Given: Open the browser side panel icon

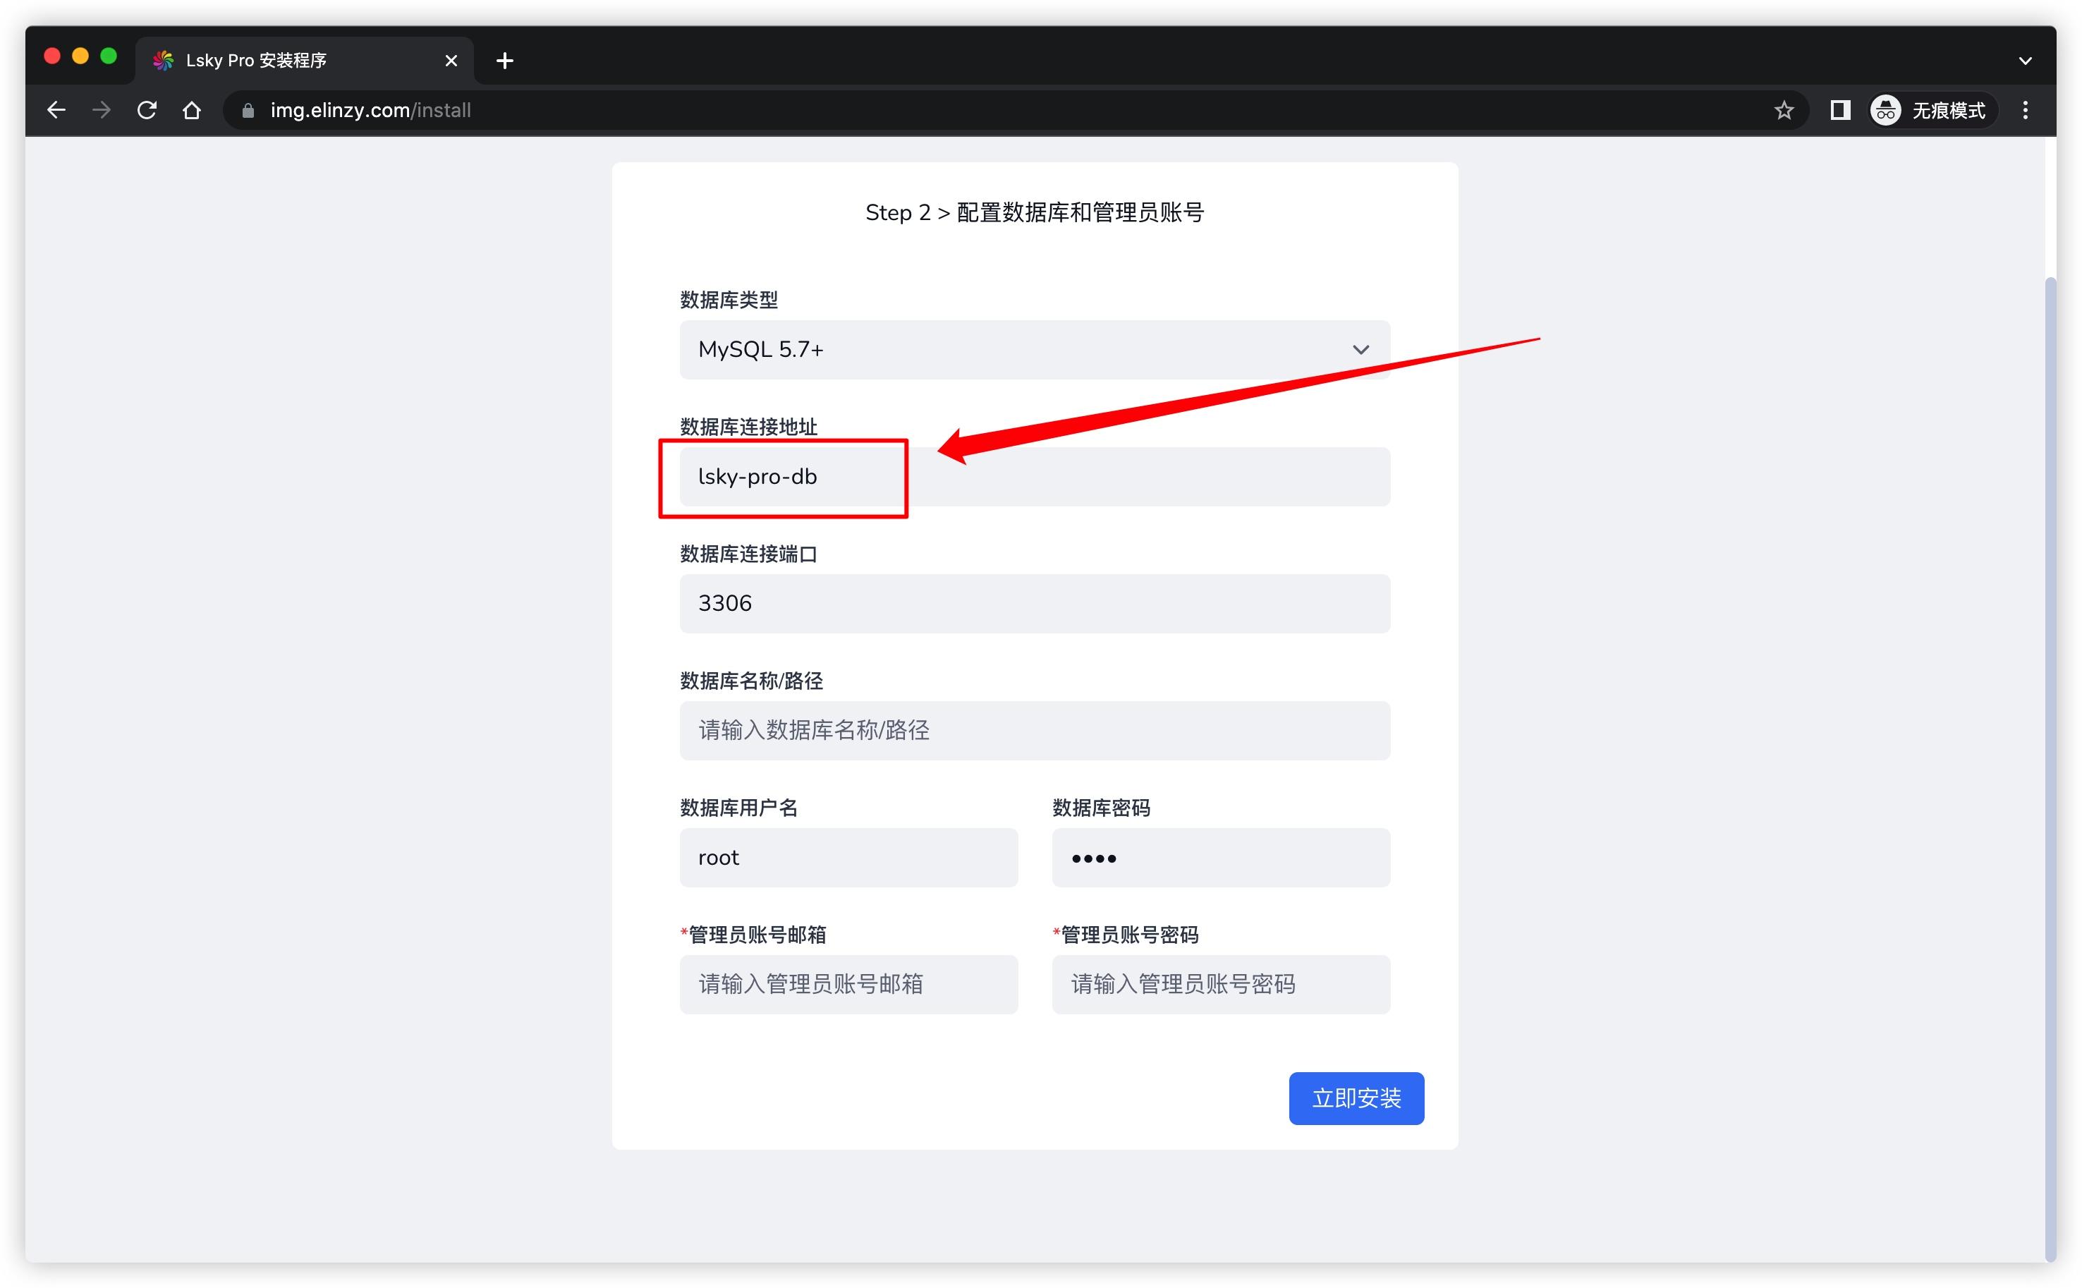Looking at the screenshot, I should [1839, 110].
